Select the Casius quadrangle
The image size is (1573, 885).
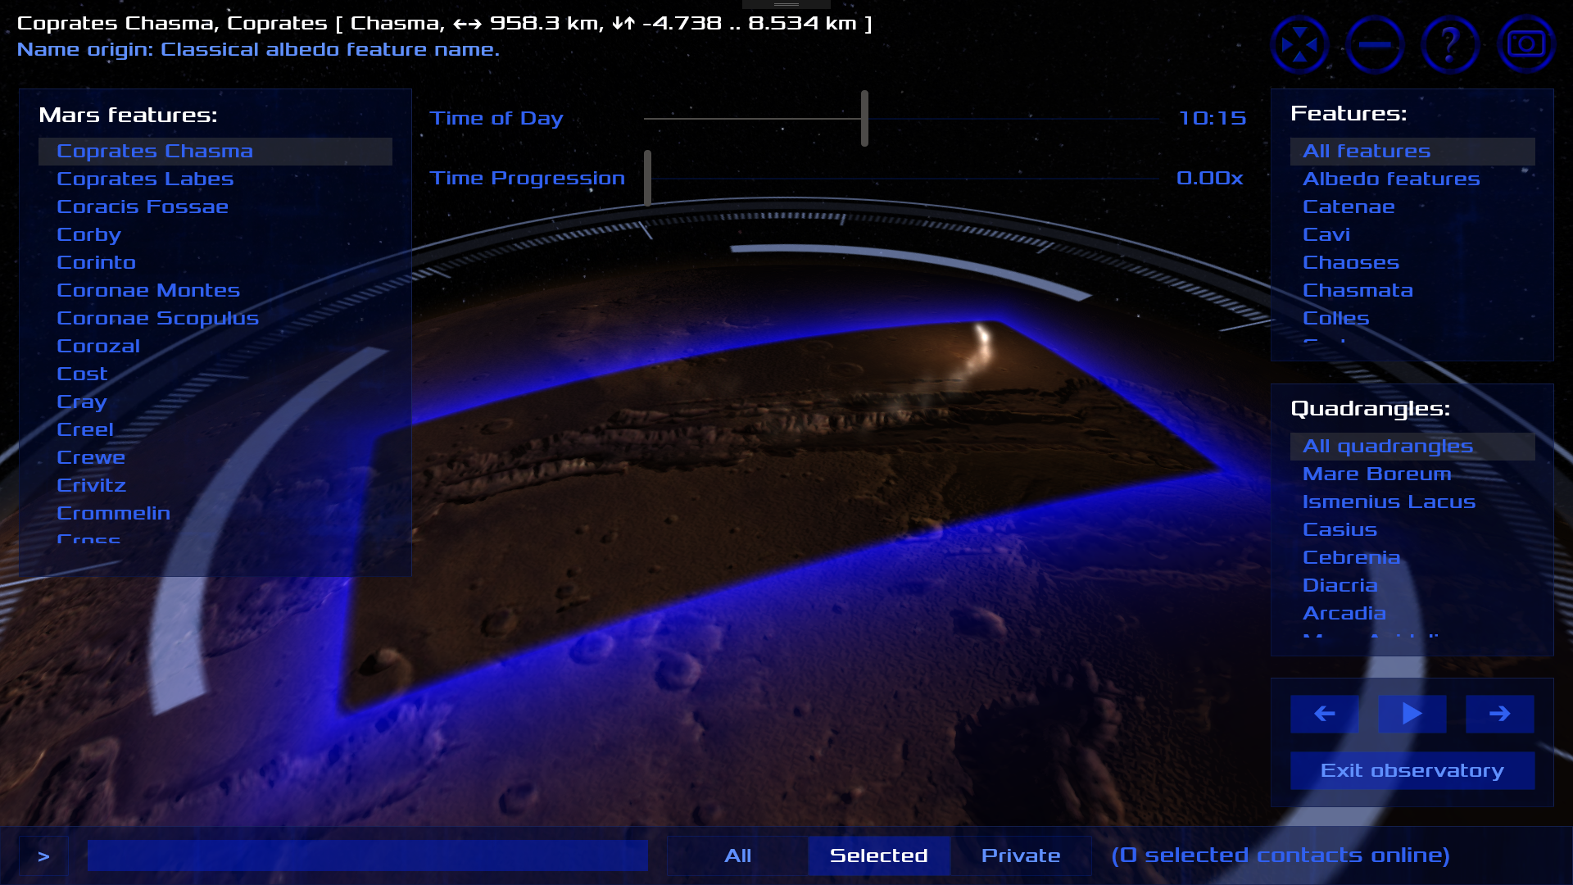(1412, 530)
